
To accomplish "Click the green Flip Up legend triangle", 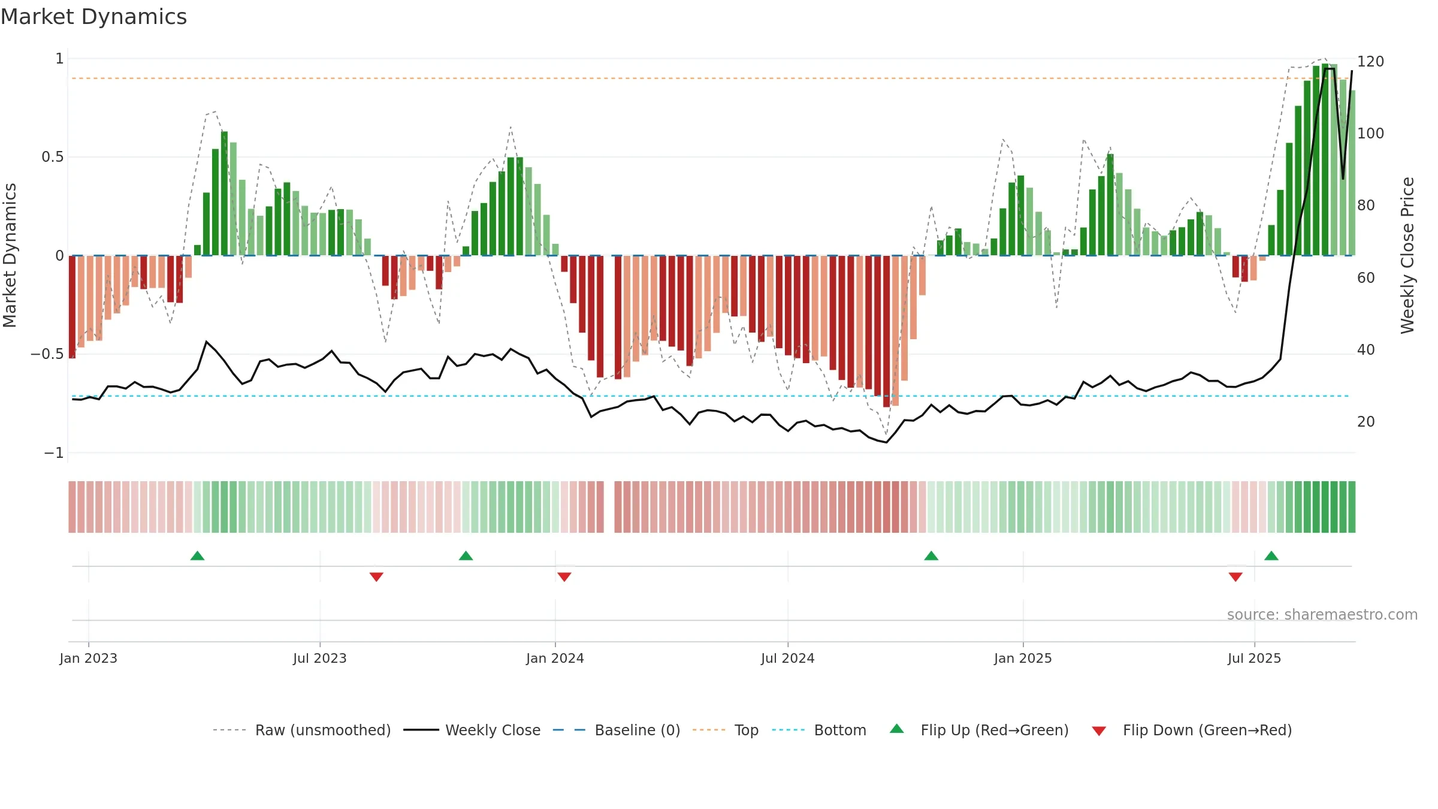I will click(897, 729).
